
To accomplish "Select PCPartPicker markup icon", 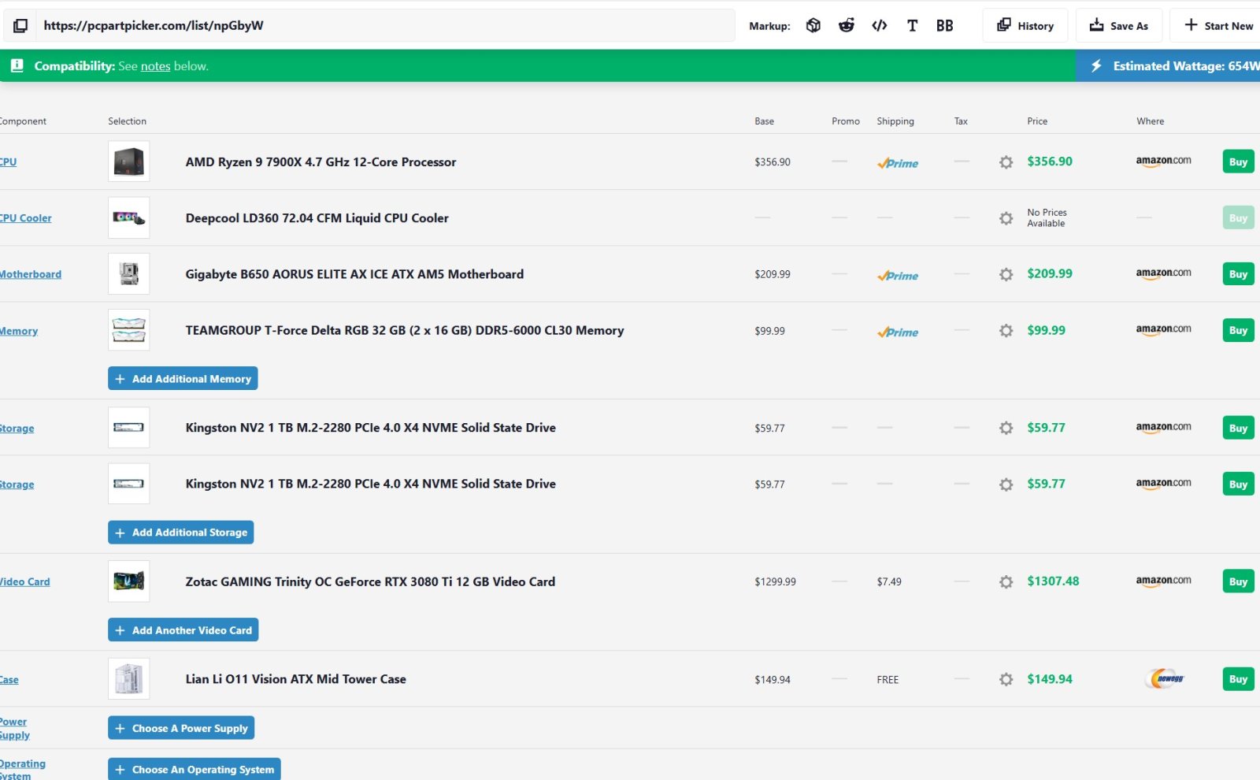I will coord(813,26).
